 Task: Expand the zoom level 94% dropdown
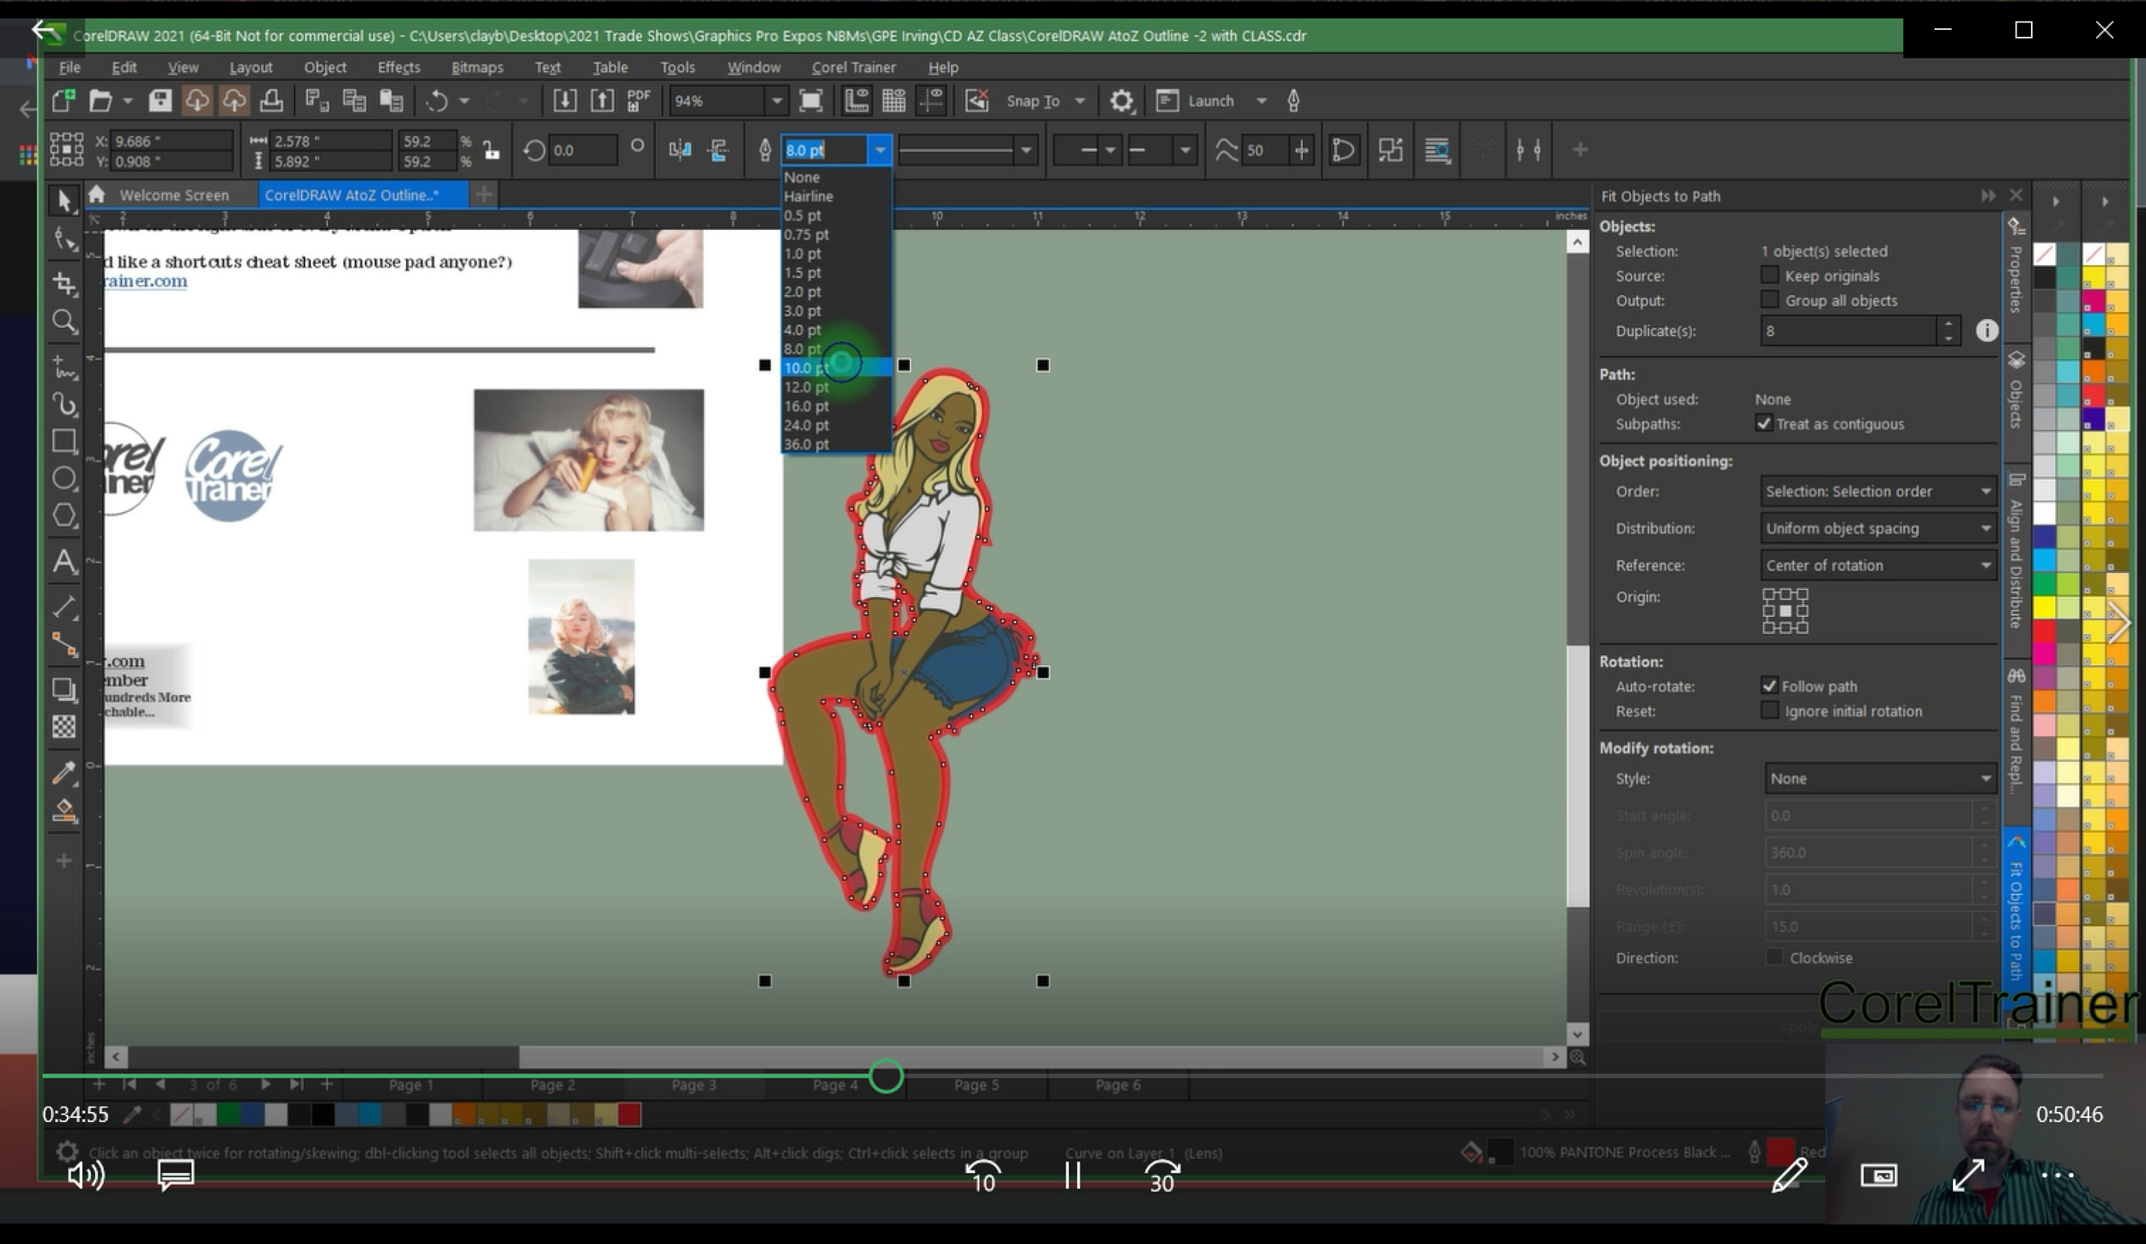(776, 100)
